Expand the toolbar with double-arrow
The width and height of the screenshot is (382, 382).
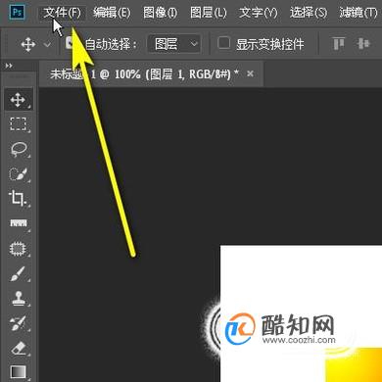pos(9,66)
